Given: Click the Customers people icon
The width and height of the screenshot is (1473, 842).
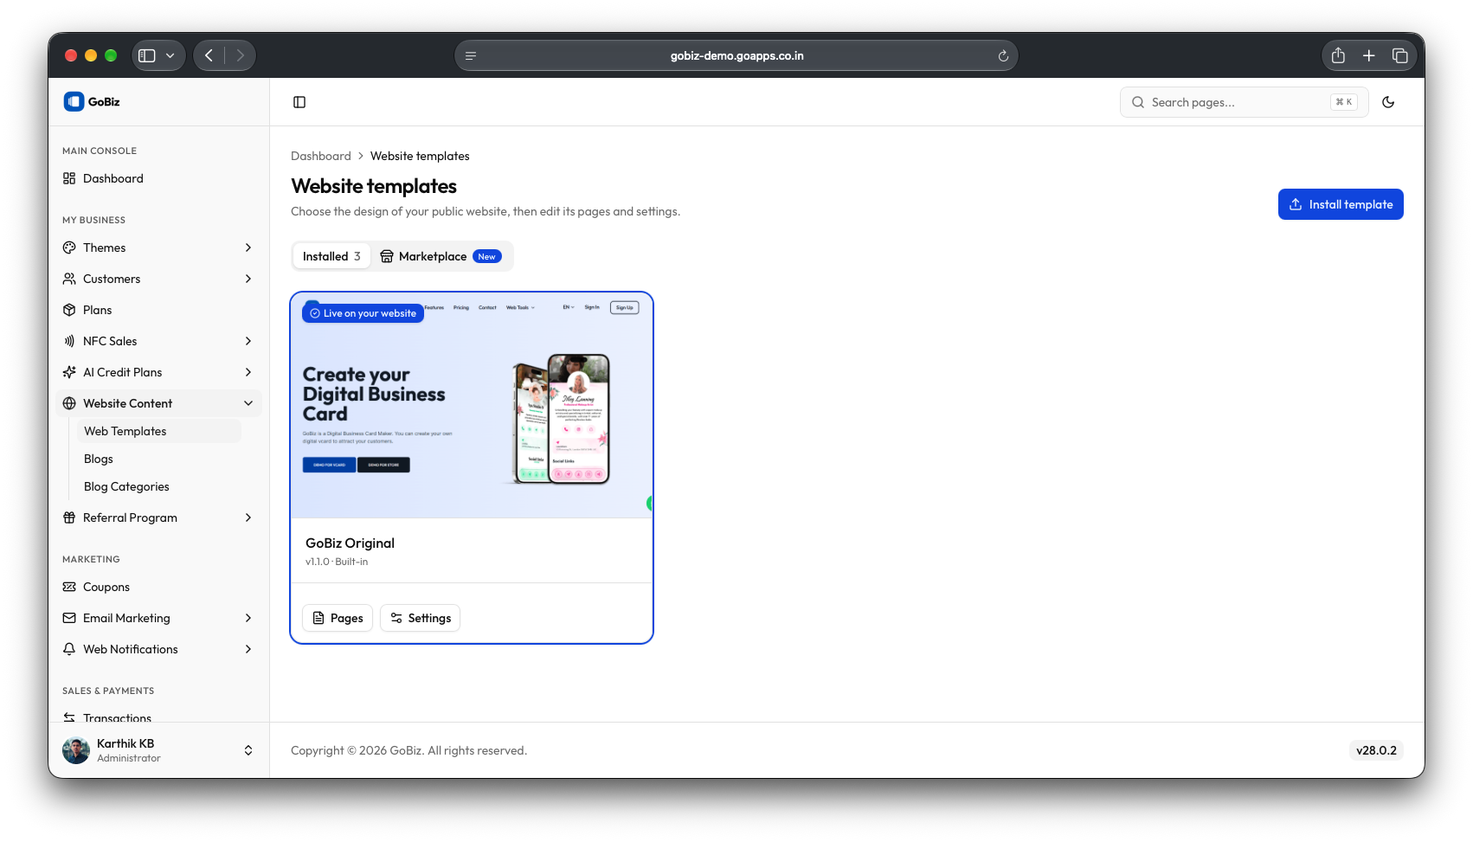Looking at the screenshot, I should coord(69,279).
